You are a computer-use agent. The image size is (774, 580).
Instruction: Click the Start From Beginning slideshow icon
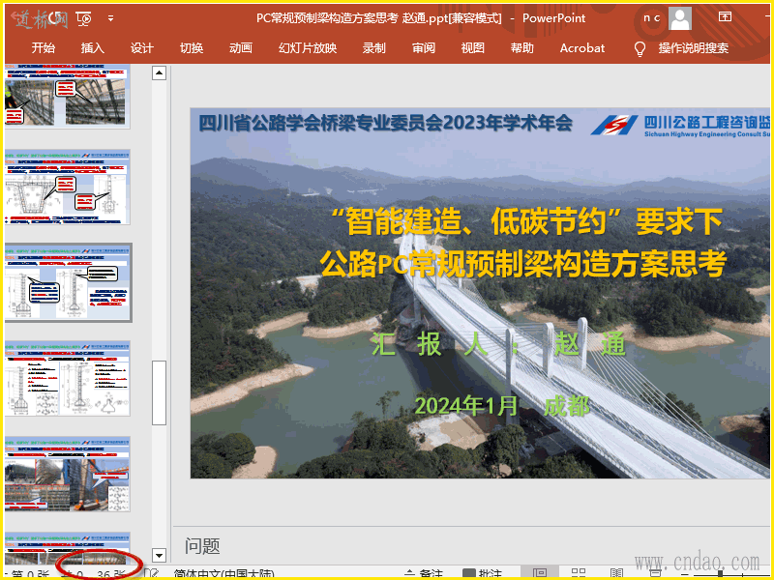84,19
